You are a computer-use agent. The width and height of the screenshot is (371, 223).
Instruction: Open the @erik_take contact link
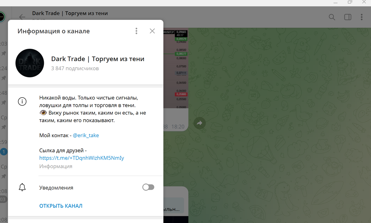tap(86, 135)
